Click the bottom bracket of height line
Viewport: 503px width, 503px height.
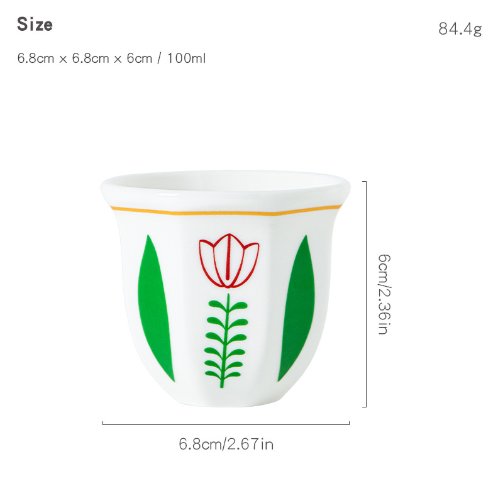tap(365, 407)
